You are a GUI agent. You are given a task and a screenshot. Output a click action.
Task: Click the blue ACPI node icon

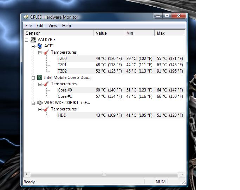click(x=40, y=46)
